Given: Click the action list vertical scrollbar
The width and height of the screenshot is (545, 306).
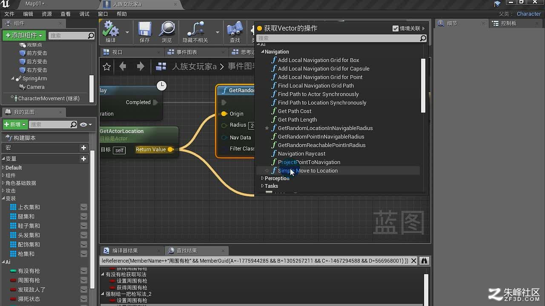Looking at the screenshot, I should [423, 85].
